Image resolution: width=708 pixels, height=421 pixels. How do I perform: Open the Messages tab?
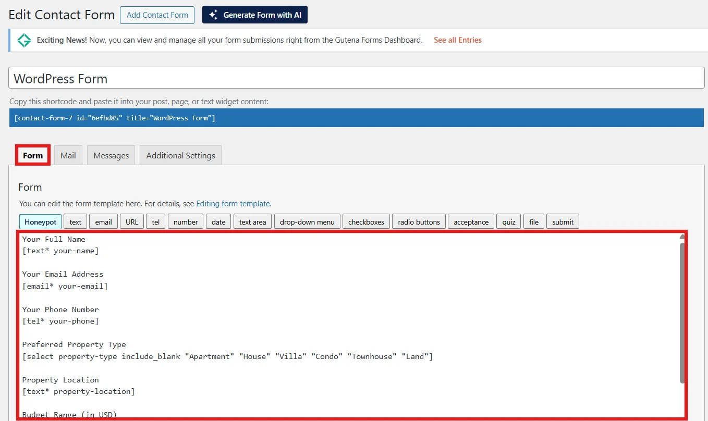coord(111,155)
